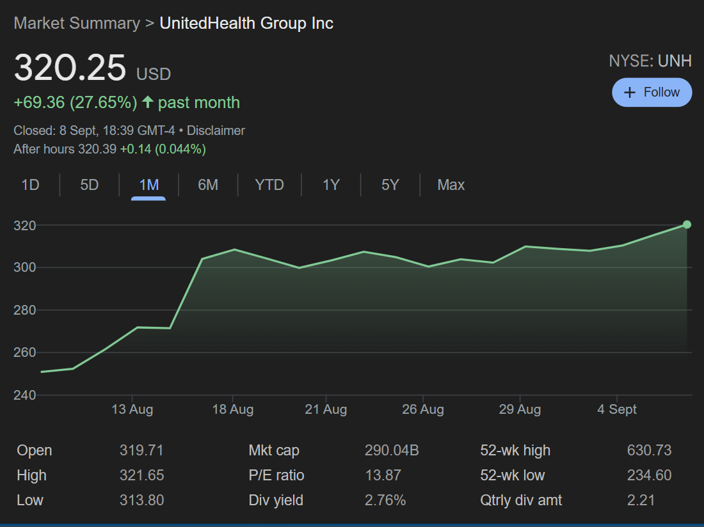Click the Mkt cap label
This screenshot has width=704, height=527.
click(x=274, y=450)
